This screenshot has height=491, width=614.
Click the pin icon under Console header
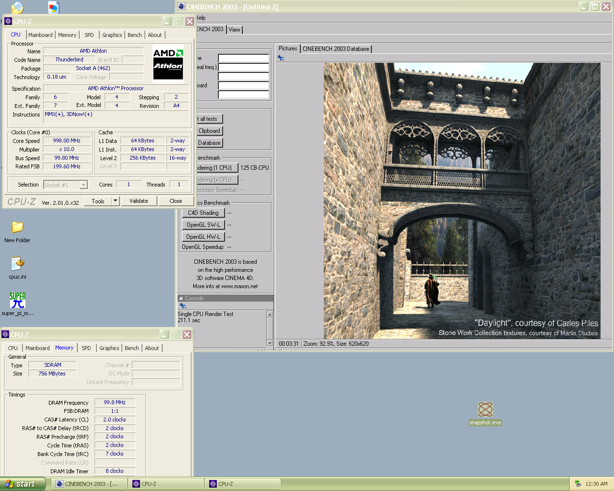(182, 305)
